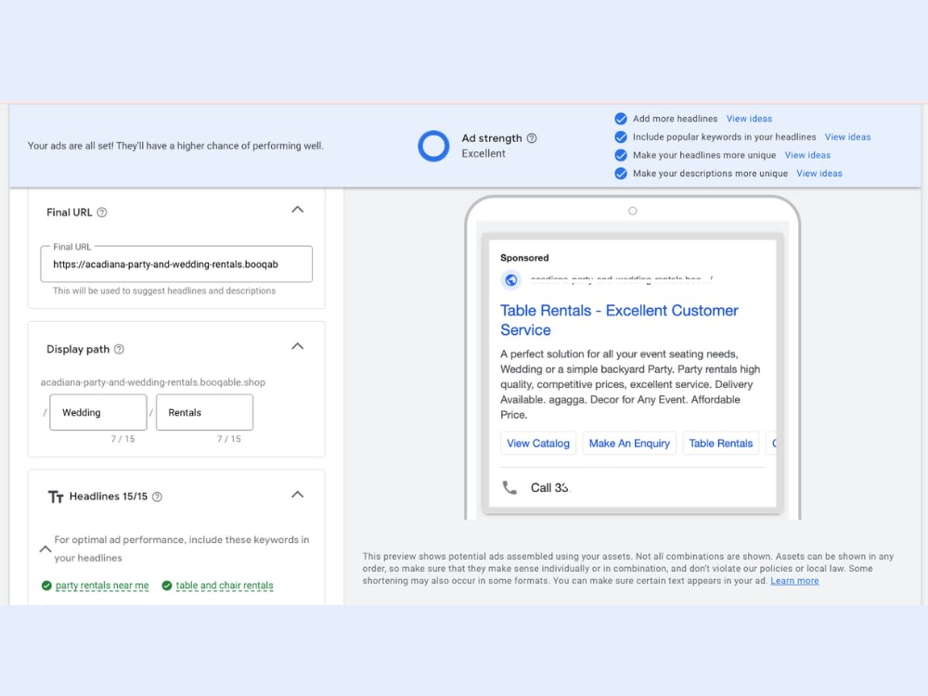
Task: Collapse the Display path section
Action: click(298, 346)
